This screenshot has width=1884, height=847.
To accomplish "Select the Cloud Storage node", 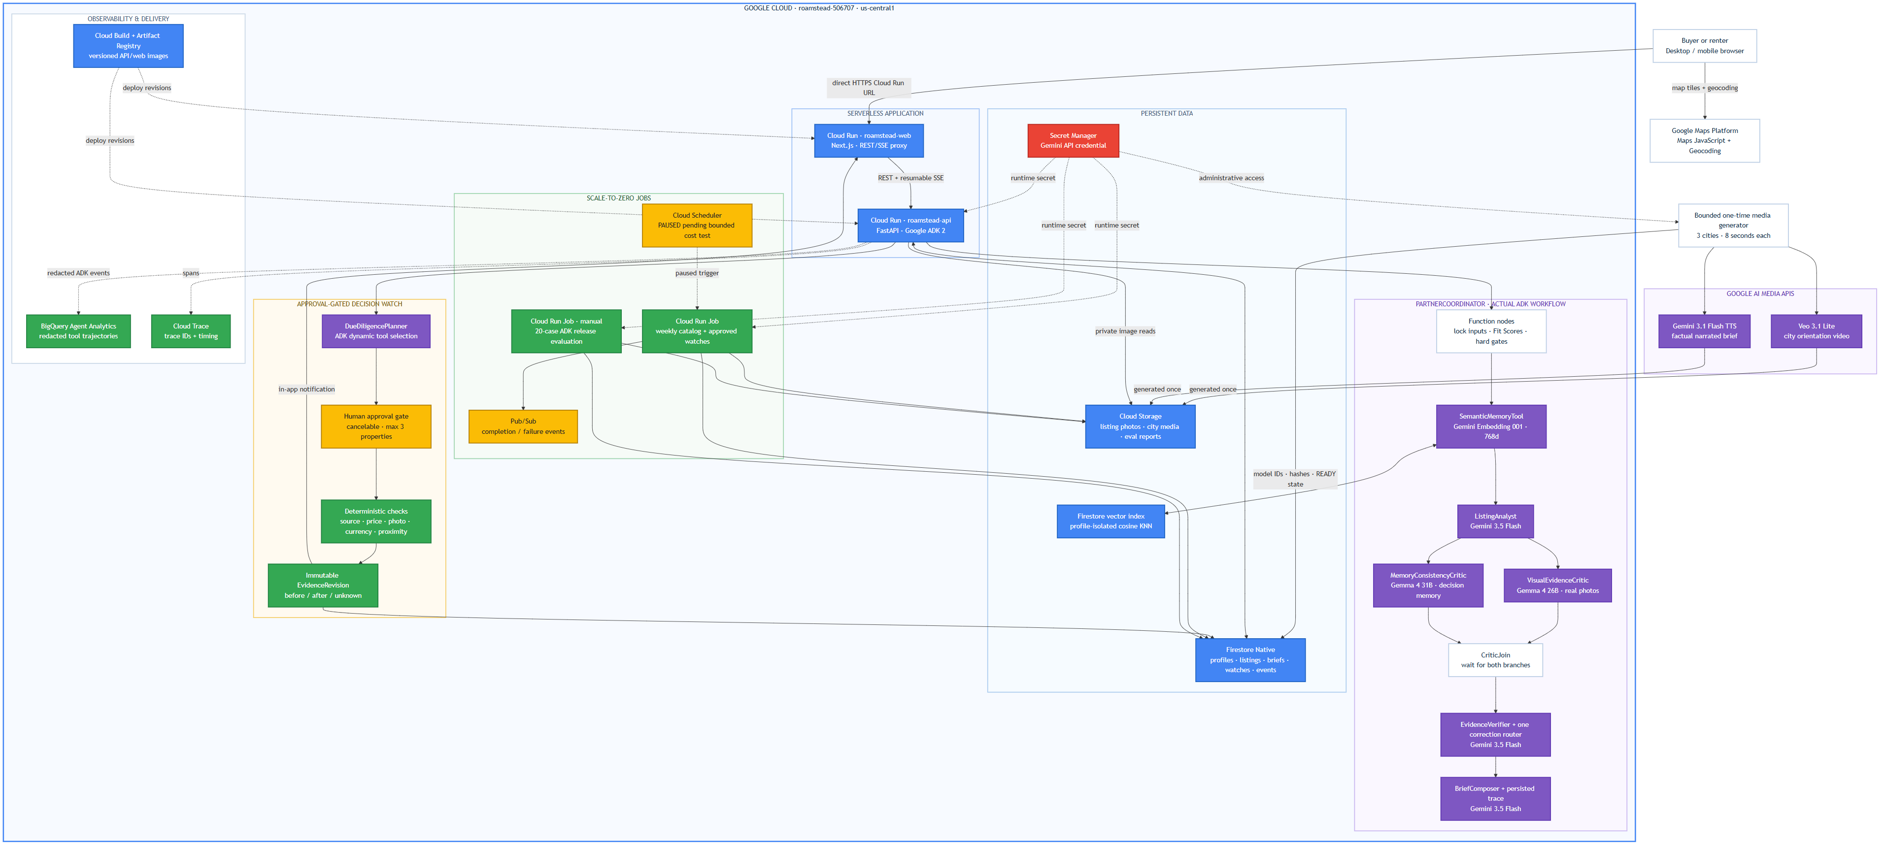I will point(1140,427).
